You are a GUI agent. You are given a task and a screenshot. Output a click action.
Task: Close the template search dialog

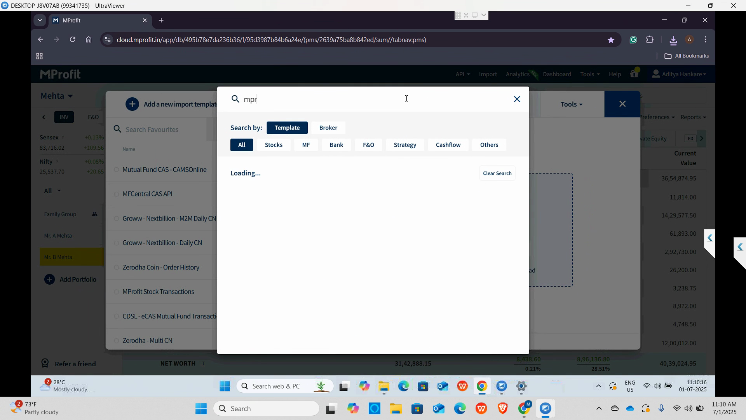click(x=517, y=99)
